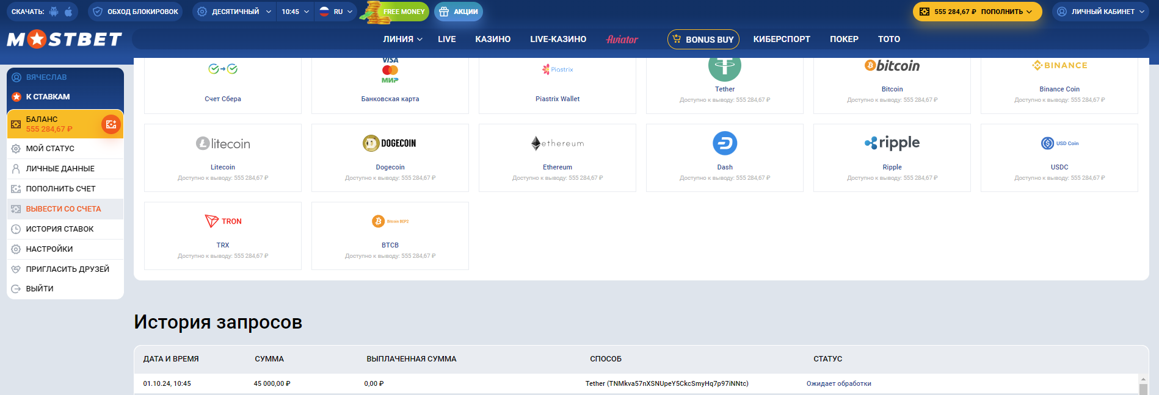Viewport: 1159px width, 395px height.
Task: Go to the КИБЕРСПОРТ section
Action: [782, 39]
